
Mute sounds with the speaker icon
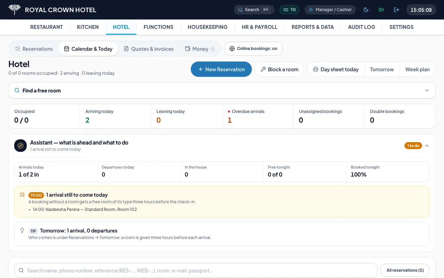coord(381,10)
